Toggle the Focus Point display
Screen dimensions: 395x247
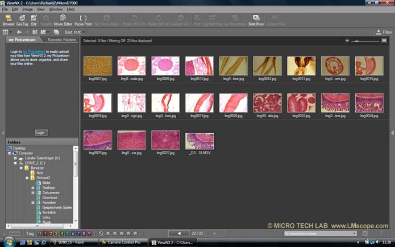pyautogui.click(x=83, y=20)
